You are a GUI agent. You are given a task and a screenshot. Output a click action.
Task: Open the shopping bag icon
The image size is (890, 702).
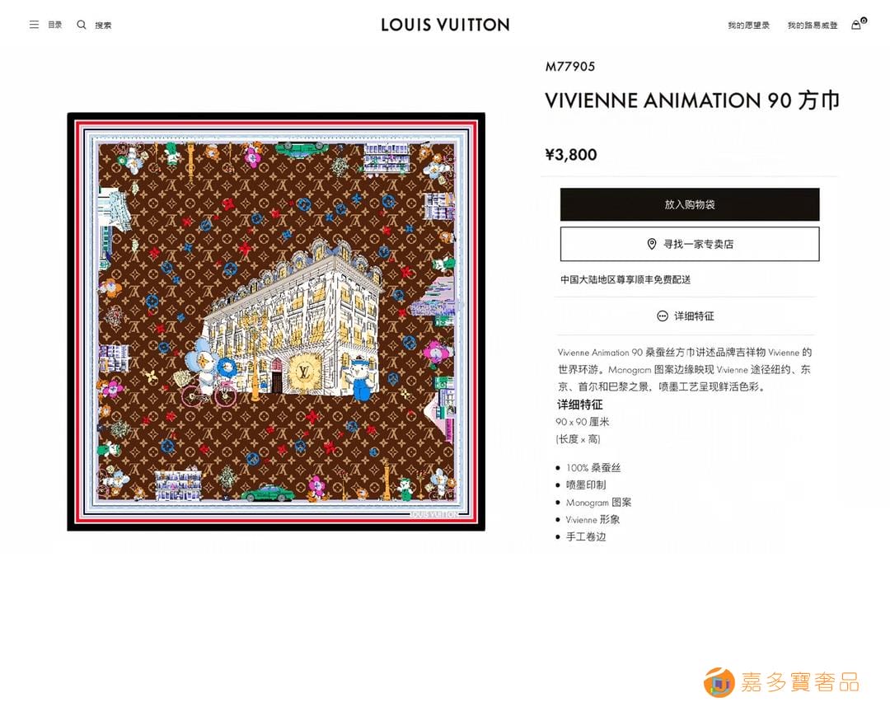point(857,25)
